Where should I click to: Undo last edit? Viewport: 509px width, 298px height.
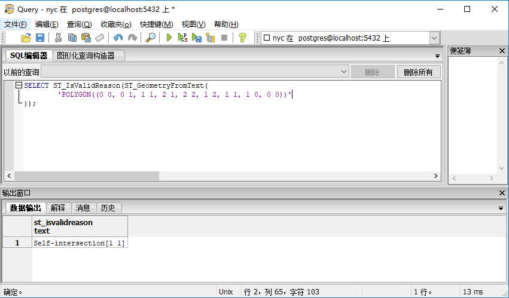coord(118,38)
